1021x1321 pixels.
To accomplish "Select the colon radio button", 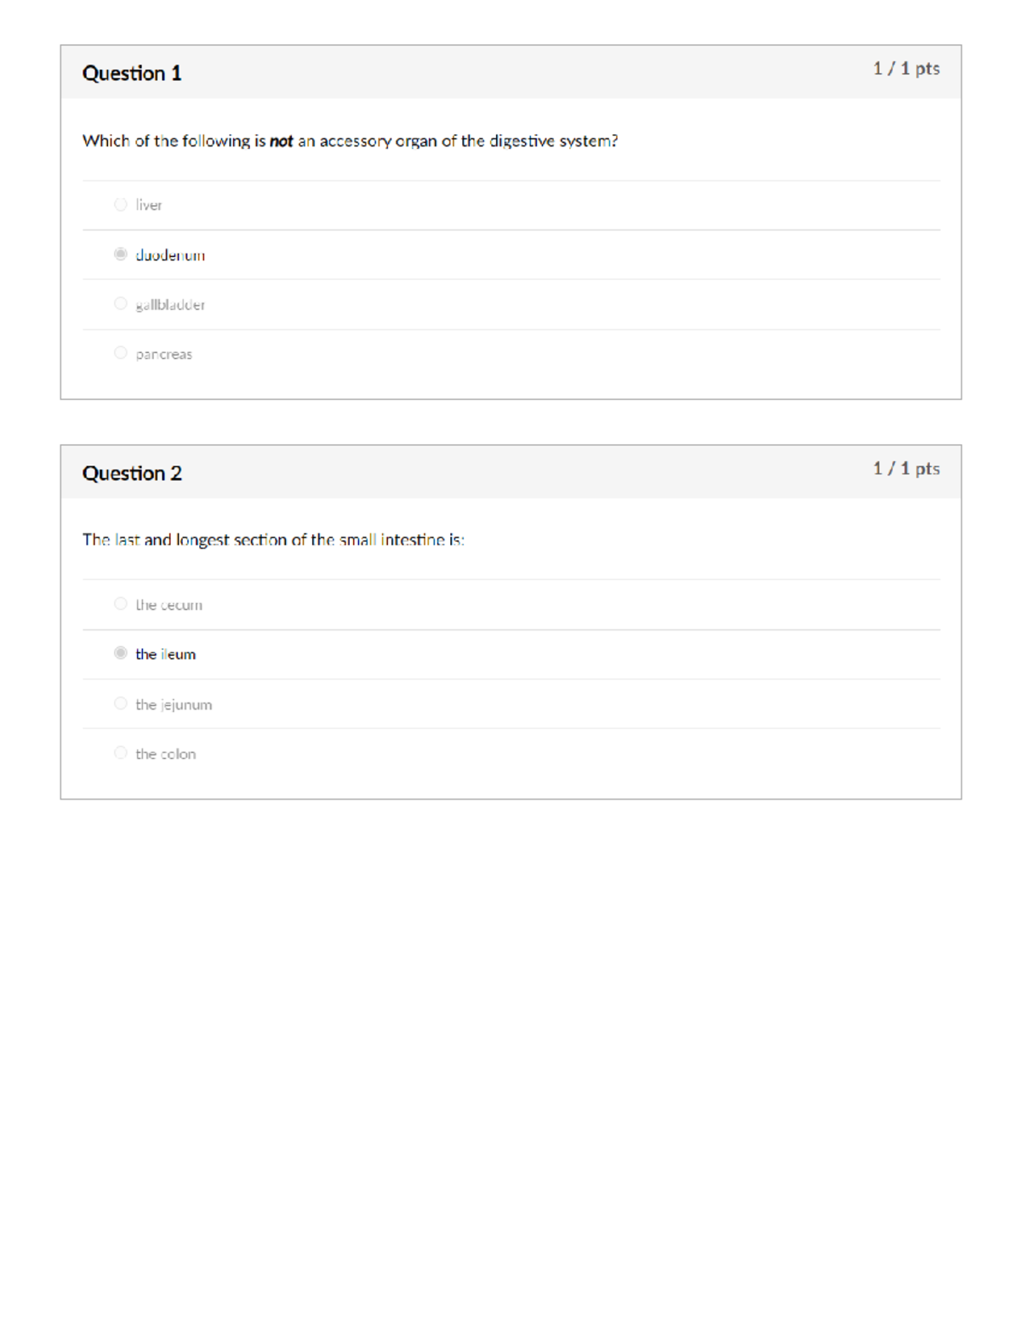I will pyautogui.click(x=120, y=753).
